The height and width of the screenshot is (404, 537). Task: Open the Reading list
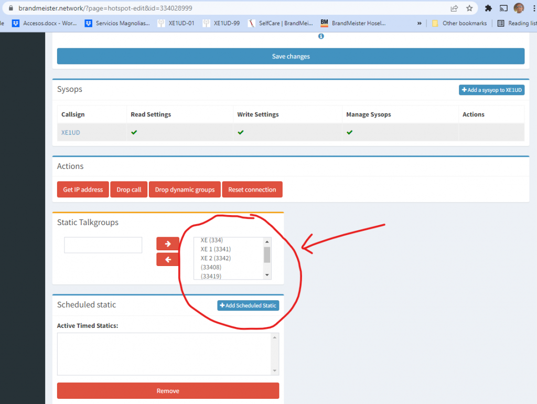517,23
